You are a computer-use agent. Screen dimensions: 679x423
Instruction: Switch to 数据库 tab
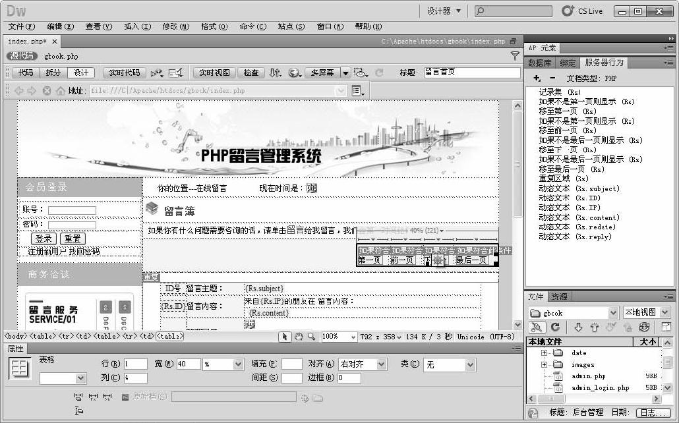(x=539, y=63)
